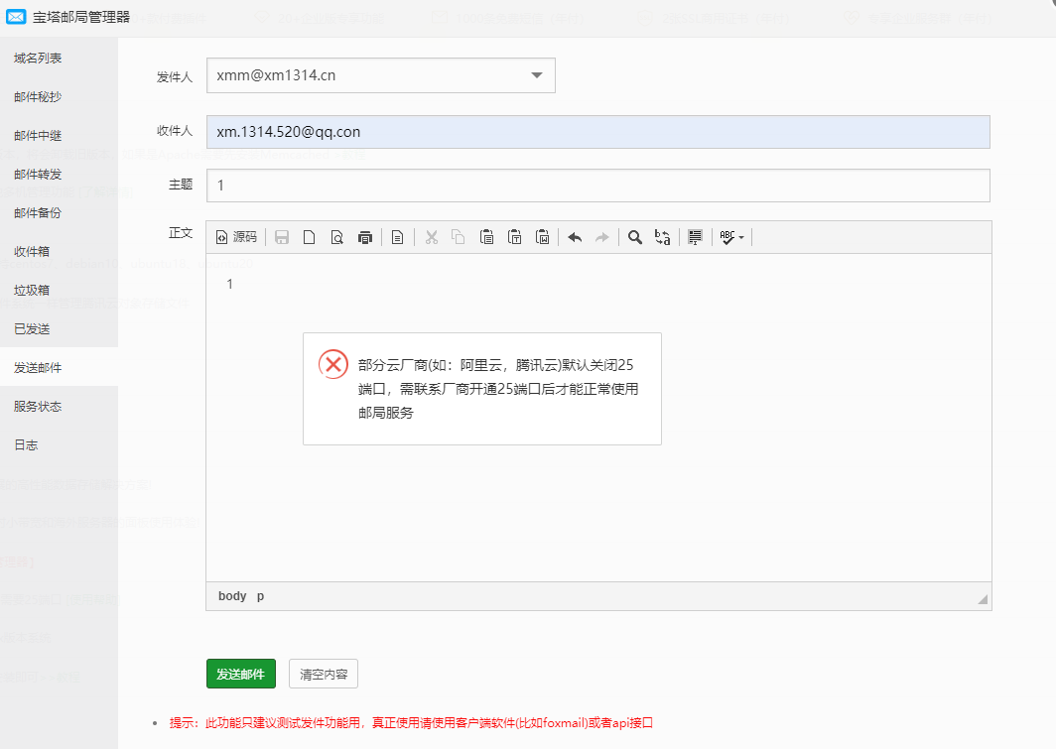Toggle source code (源码) view
Viewport: 1056px width, 749px height.
[236, 237]
